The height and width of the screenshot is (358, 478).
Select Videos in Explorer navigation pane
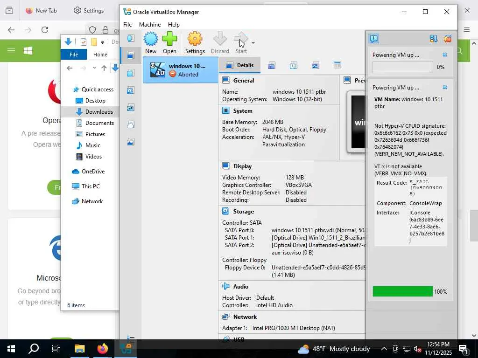tap(89, 157)
